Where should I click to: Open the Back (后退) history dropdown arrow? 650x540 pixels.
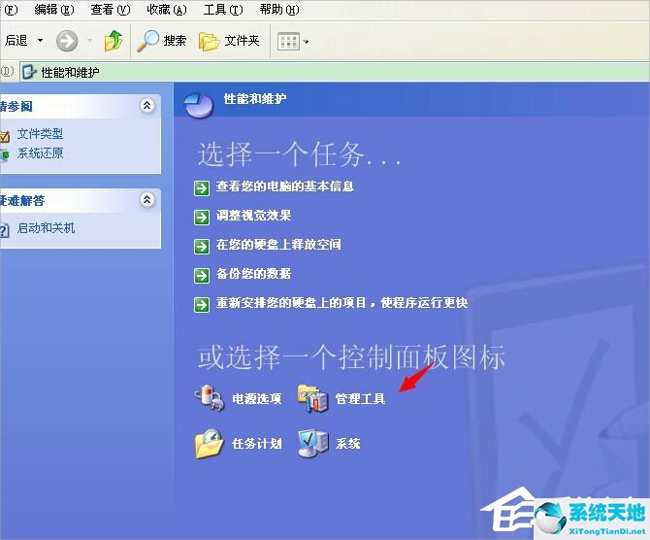[x=40, y=40]
